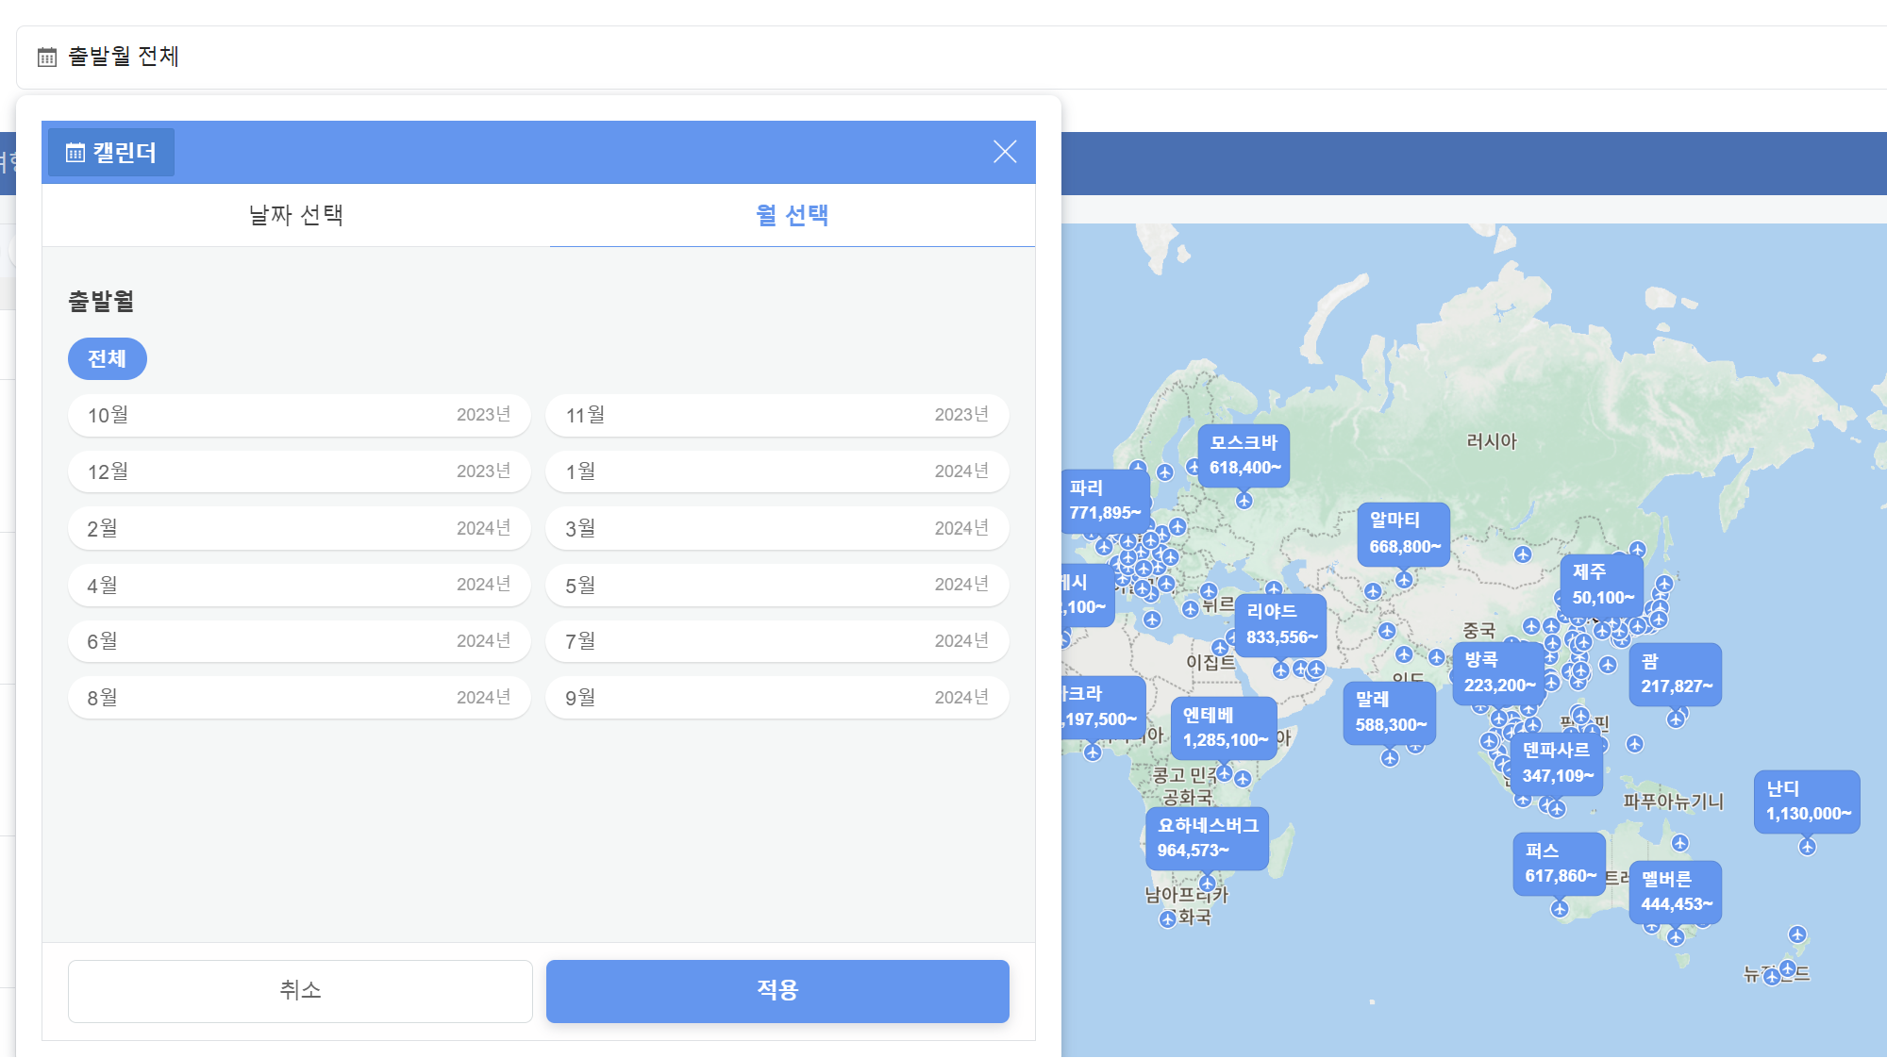Switch to the 날짜 선택 tab
The width and height of the screenshot is (1887, 1058).
pyautogui.click(x=295, y=215)
